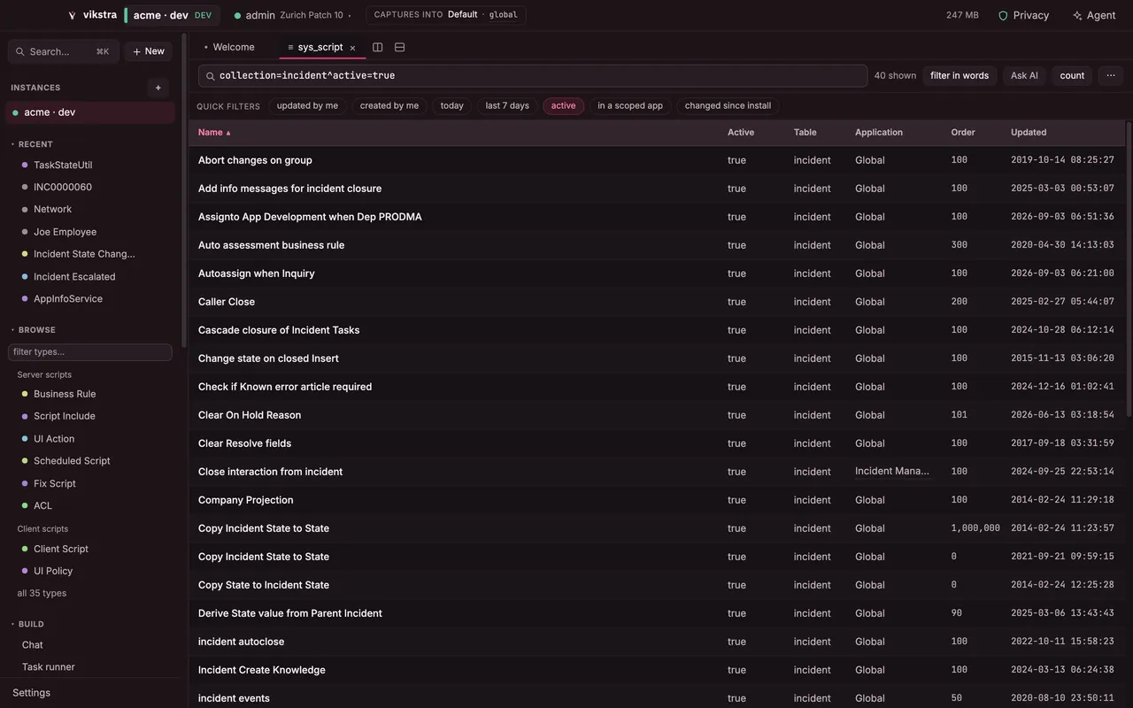This screenshot has height=708, width=1133.
Task: Toggle the 'created by me' quick filter
Action: pos(389,105)
